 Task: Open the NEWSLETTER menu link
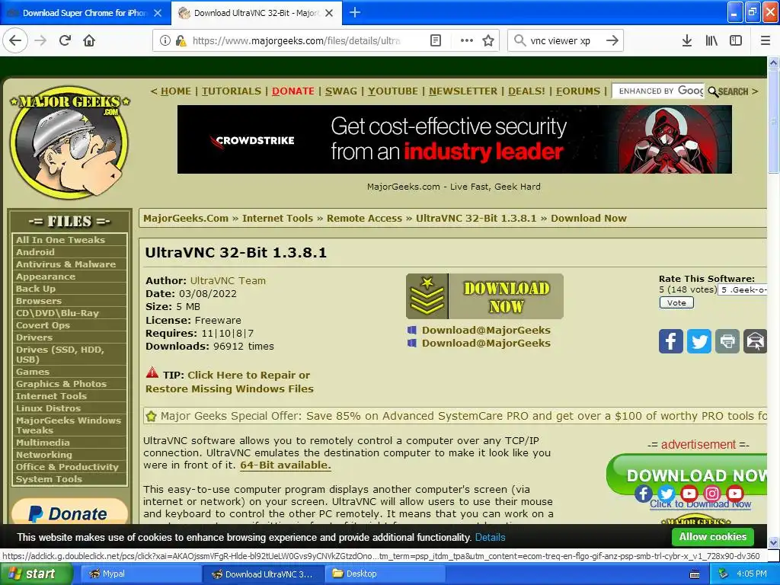(463, 91)
